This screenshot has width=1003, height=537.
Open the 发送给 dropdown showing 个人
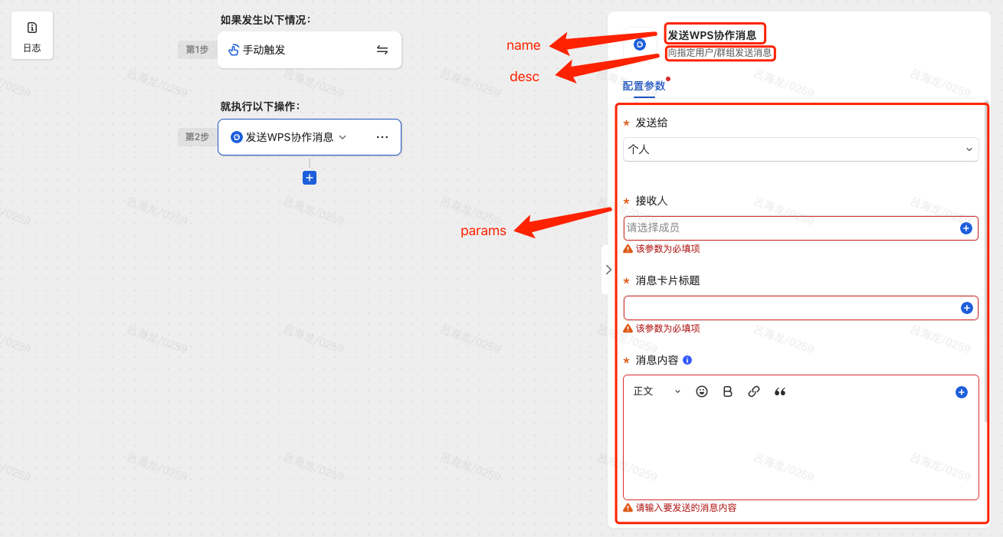(x=800, y=149)
